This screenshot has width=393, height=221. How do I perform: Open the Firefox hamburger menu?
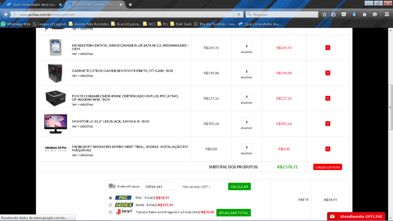click(387, 15)
